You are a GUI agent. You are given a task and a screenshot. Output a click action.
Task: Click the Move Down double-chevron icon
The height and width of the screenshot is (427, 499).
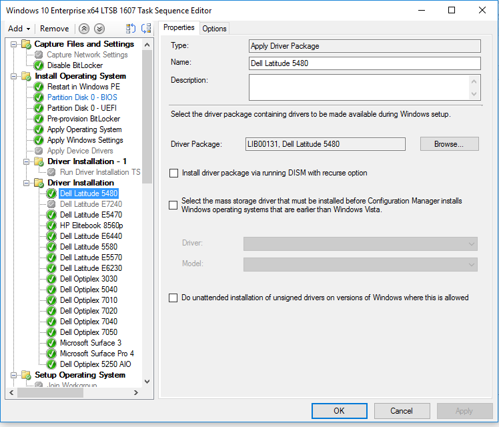click(x=99, y=29)
